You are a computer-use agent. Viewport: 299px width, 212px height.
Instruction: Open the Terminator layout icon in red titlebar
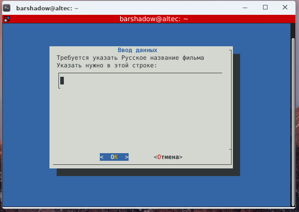click(x=7, y=19)
